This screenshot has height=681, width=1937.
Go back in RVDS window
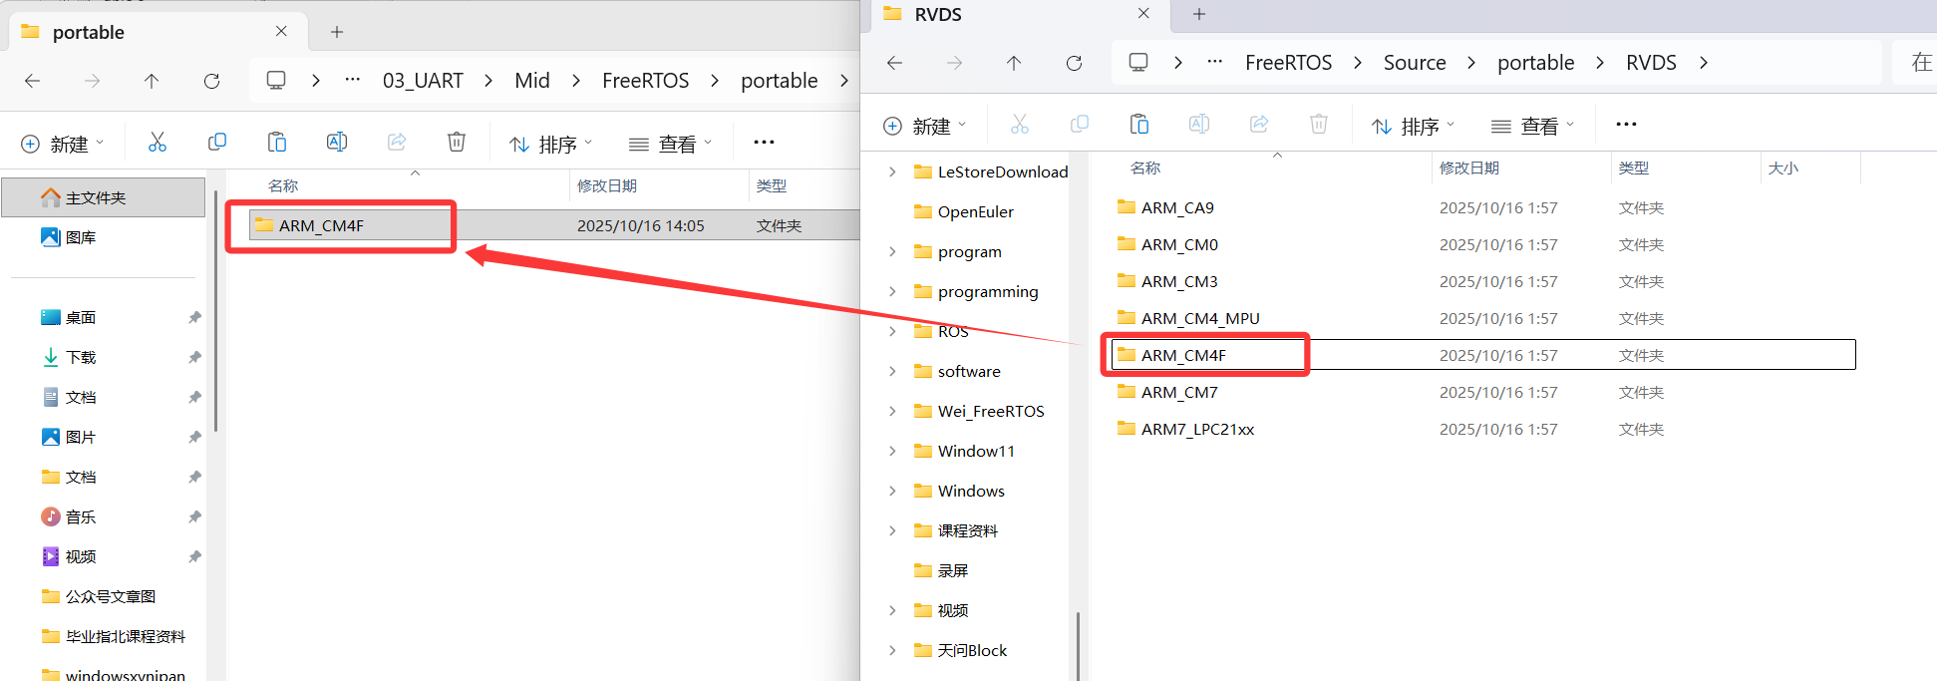click(x=894, y=63)
